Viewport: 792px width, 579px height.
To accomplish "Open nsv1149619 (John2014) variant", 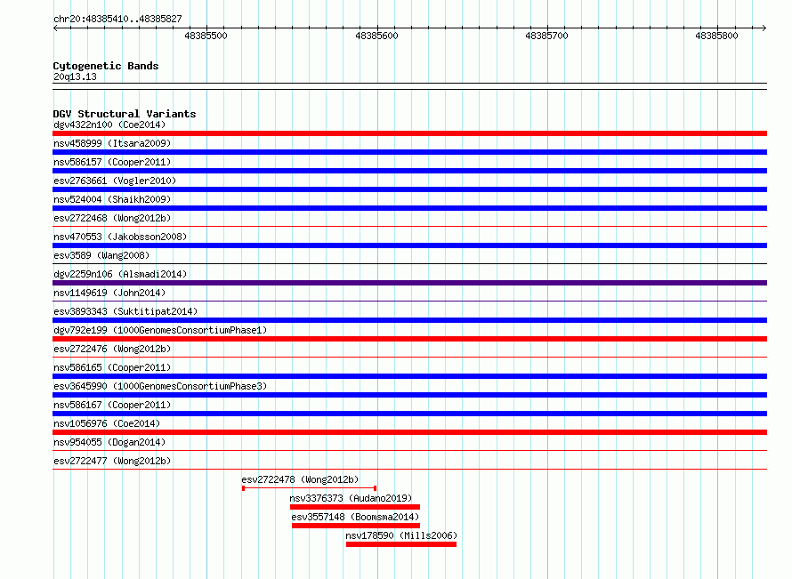I will pyautogui.click(x=109, y=293).
